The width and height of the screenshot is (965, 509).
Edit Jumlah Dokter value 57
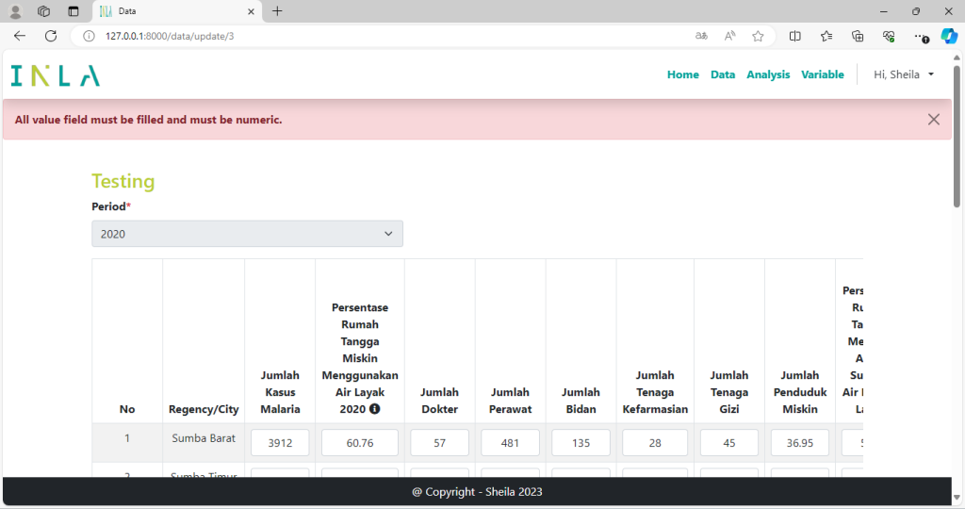pos(439,442)
